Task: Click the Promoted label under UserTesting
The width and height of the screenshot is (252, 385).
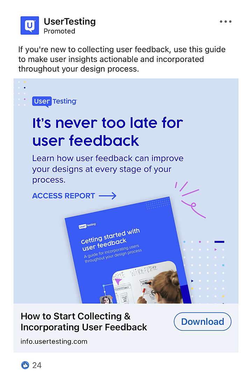Action: pyautogui.click(x=59, y=31)
